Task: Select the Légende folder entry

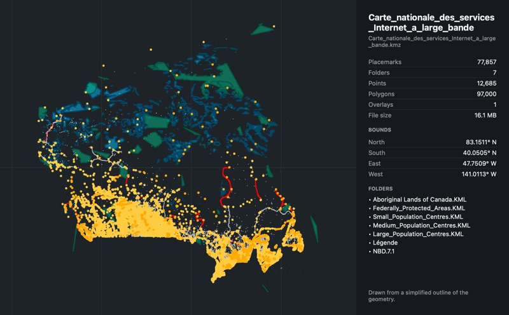Action: point(386,243)
